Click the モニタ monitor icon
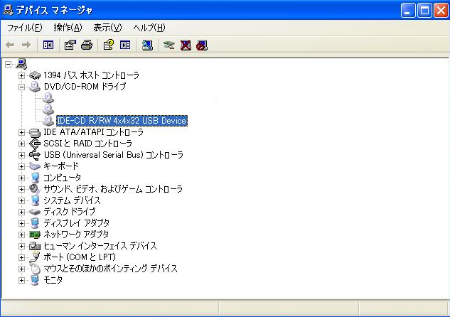Screen dimensions: 450x317 tap(35, 280)
